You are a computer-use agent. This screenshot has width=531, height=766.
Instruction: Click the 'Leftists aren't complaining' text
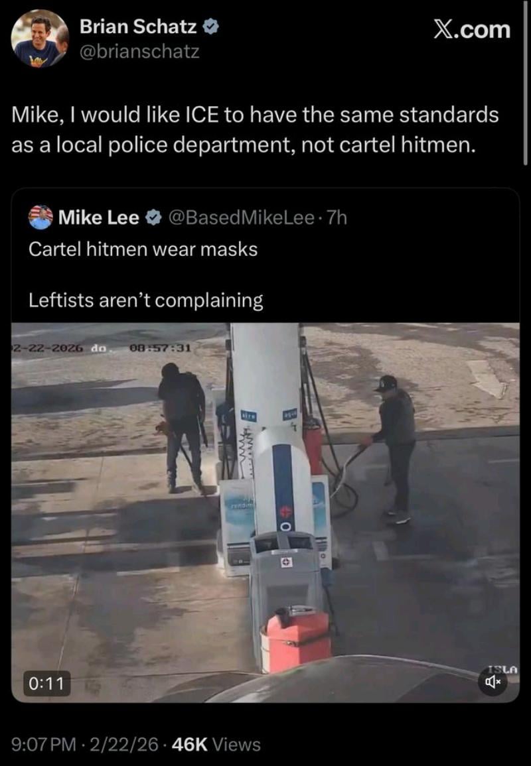click(x=146, y=300)
